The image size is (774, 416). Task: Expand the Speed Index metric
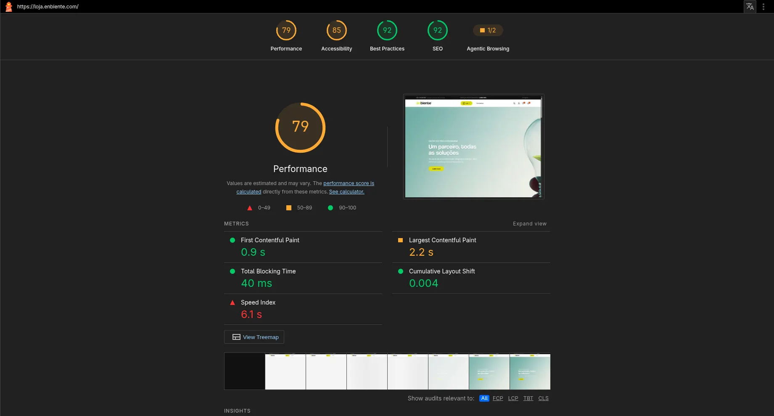click(x=303, y=310)
